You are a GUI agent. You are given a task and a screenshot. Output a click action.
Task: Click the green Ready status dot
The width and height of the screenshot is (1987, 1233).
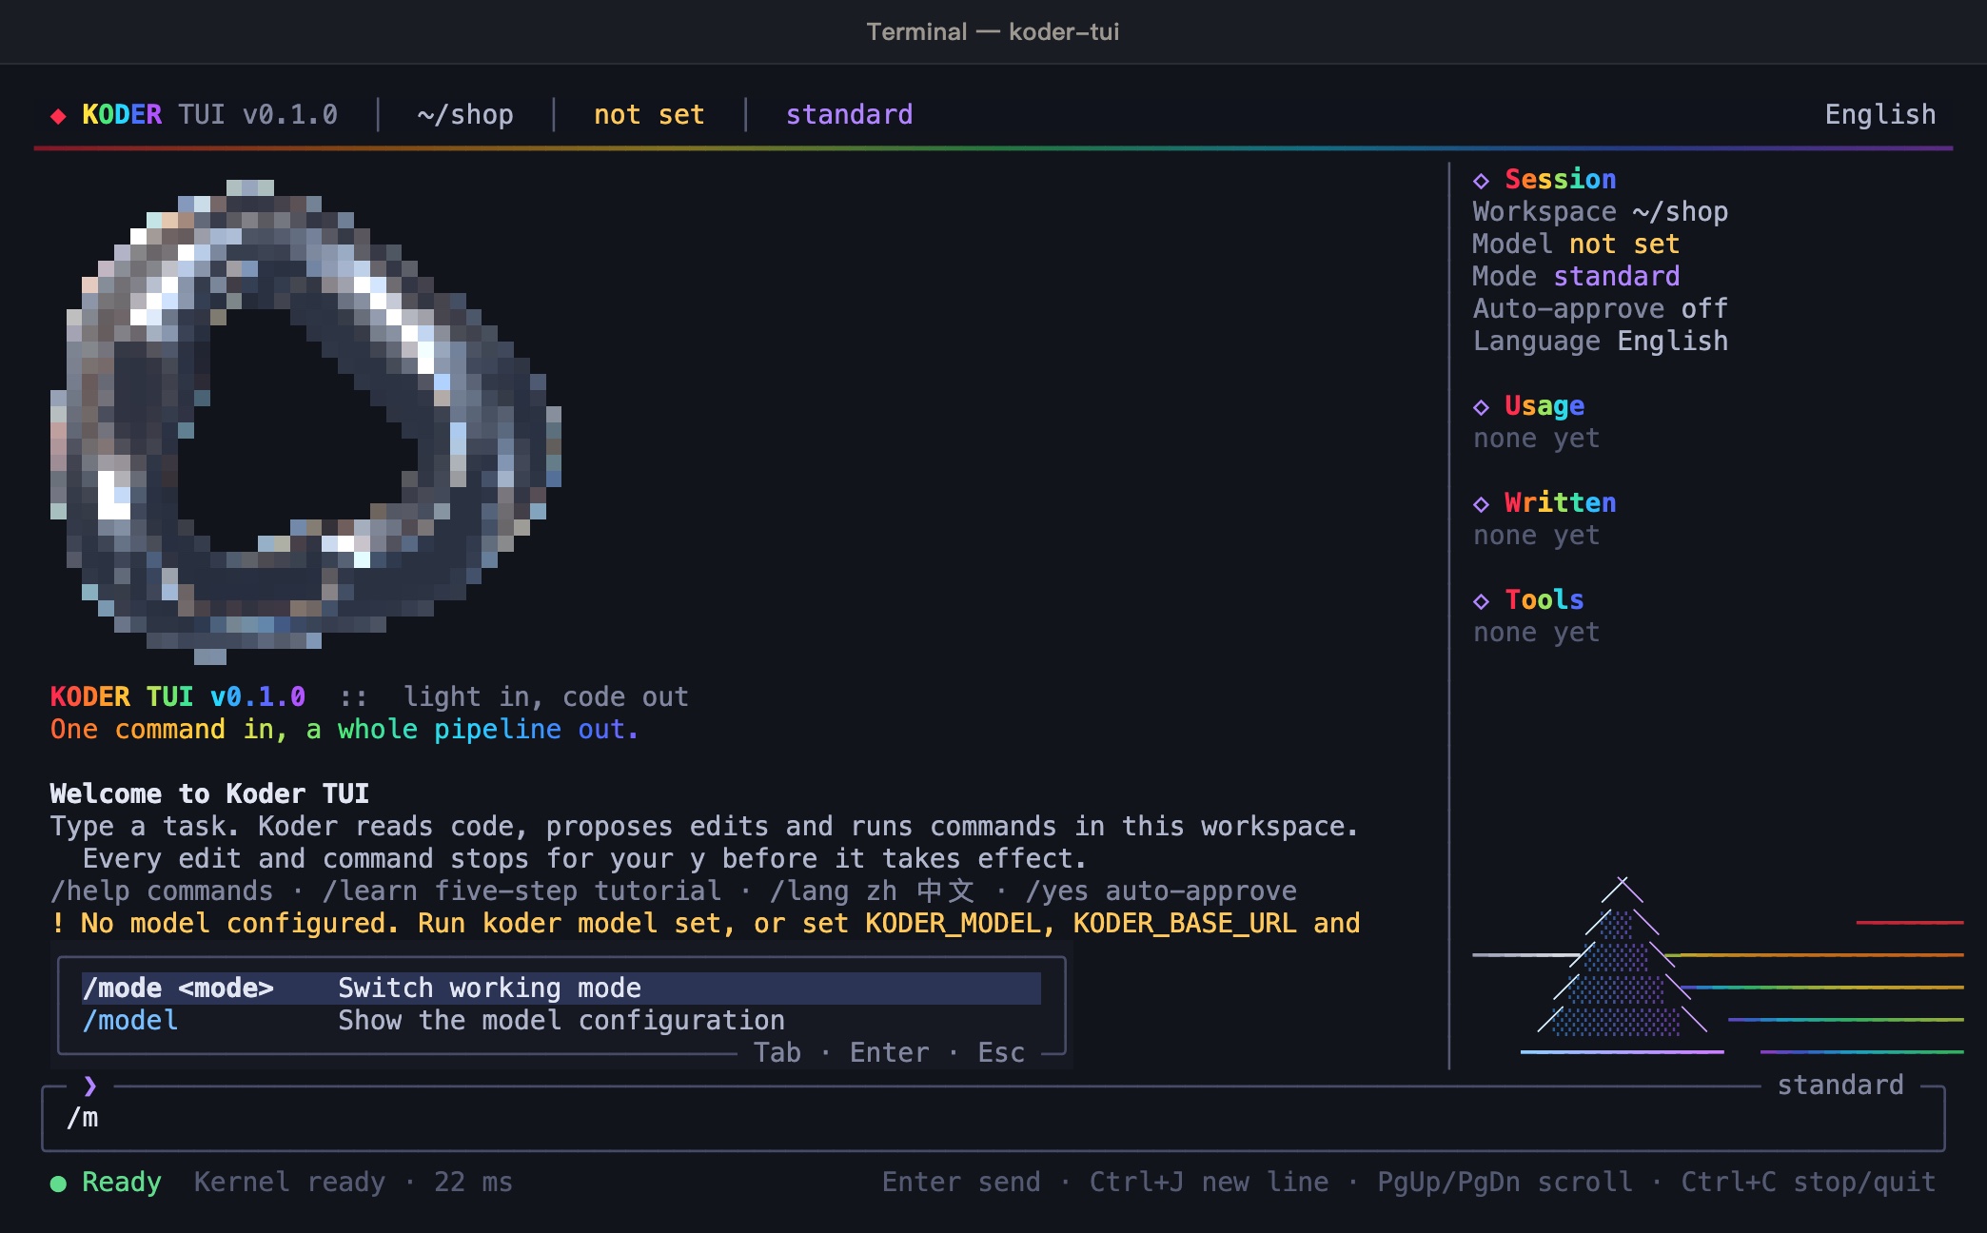pyautogui.click(x=58, y=1184)
